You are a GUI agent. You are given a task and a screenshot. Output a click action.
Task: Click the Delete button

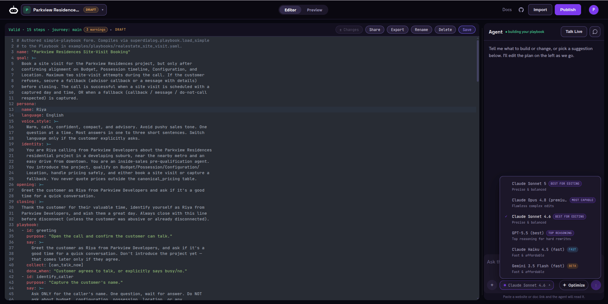[x=445, y=30]
